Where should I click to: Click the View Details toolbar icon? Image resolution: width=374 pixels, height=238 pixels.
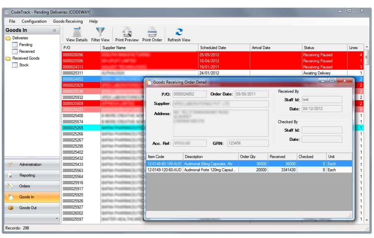[x=77, y=32]
